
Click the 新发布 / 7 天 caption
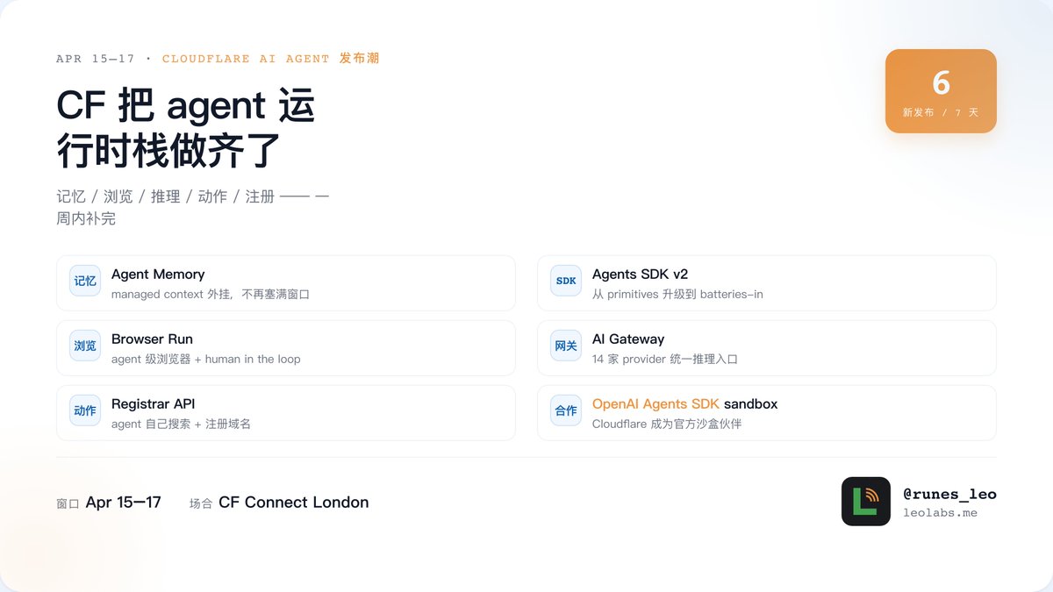click(x=941, y=113)
